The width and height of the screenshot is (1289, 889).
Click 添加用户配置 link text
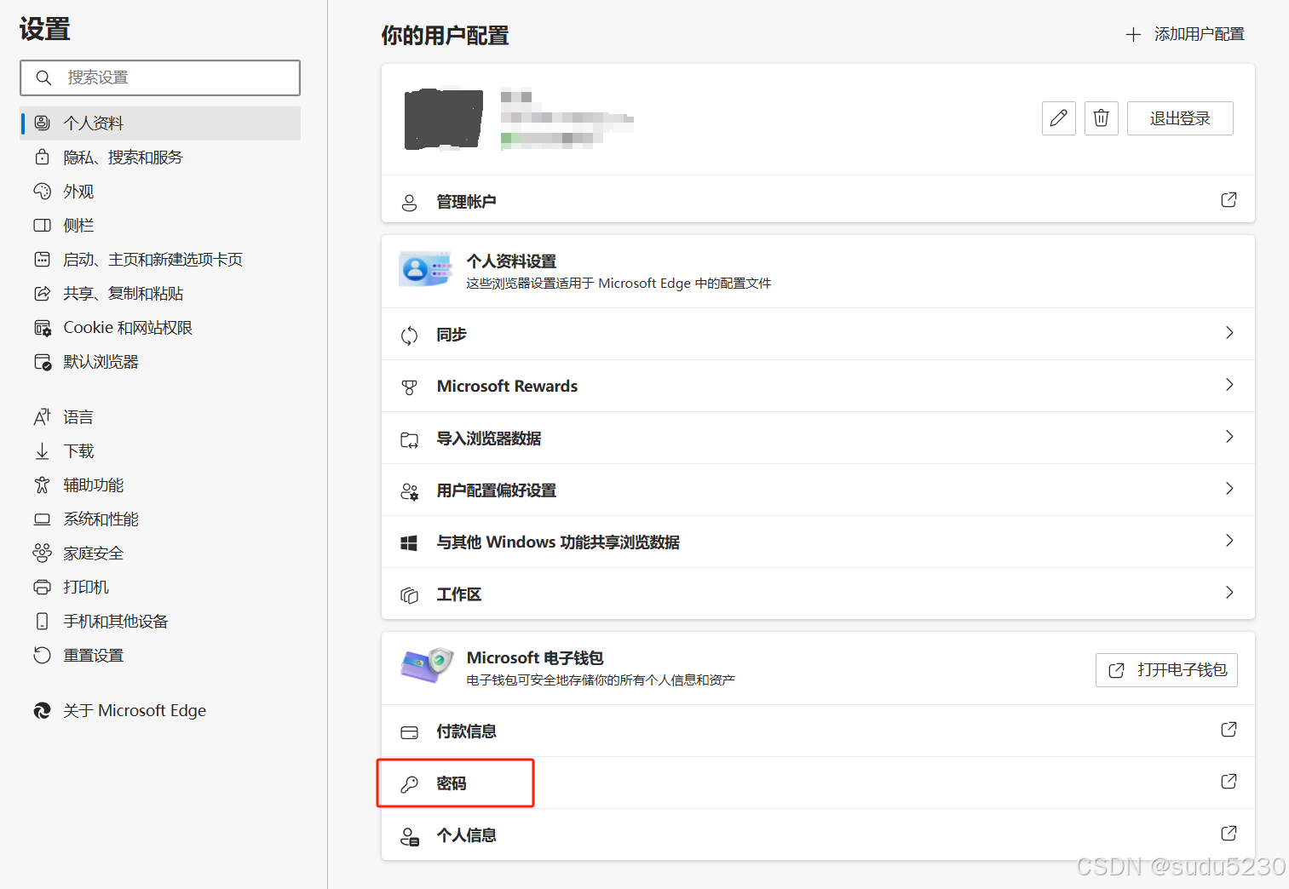tap(1199, 35)
